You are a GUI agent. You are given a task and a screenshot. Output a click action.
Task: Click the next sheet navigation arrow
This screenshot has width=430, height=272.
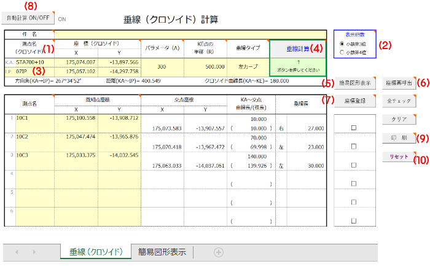(x=35, y=252)
